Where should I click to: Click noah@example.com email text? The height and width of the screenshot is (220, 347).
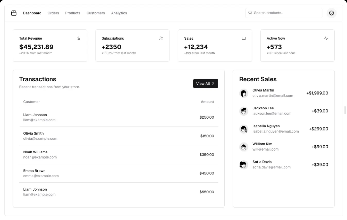(x=40, y=157)
